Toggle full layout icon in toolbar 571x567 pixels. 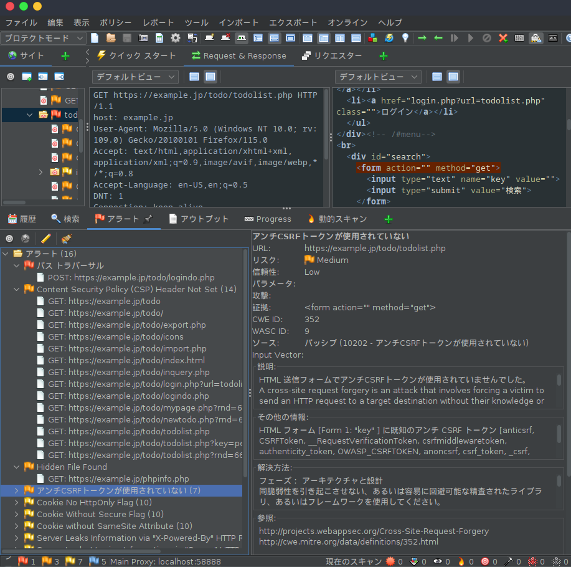(x=290, y=38)
